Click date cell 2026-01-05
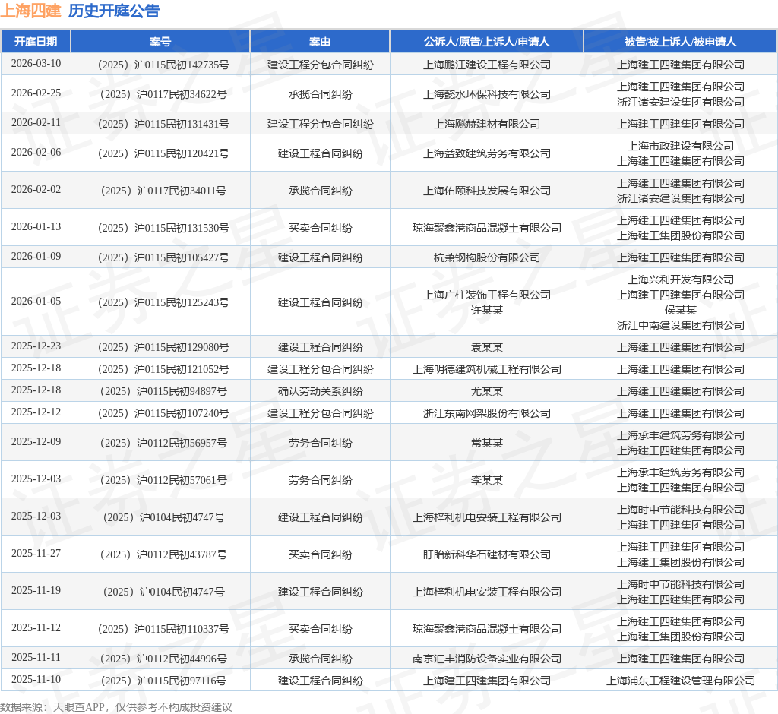Image resolution: width=778 pixels, height=714 pixels. (36, 302)
